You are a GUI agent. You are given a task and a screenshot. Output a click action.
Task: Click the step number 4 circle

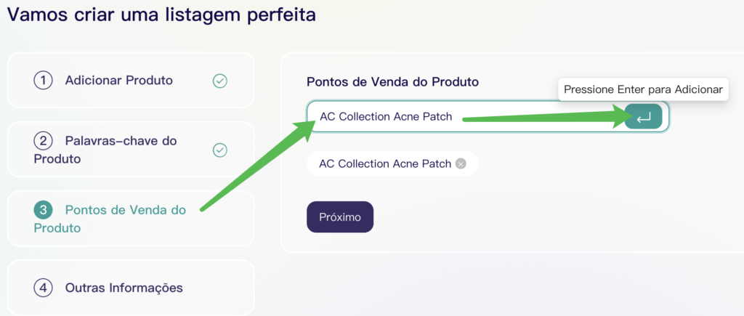[x=44, y=288]
